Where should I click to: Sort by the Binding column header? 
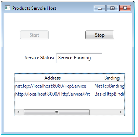point(108,78)
